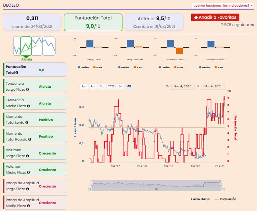Viewport: 257px width, 211px height.
Task: Click right handle of chart navigator
Action: pyautogui.click(x=221, y=184)
